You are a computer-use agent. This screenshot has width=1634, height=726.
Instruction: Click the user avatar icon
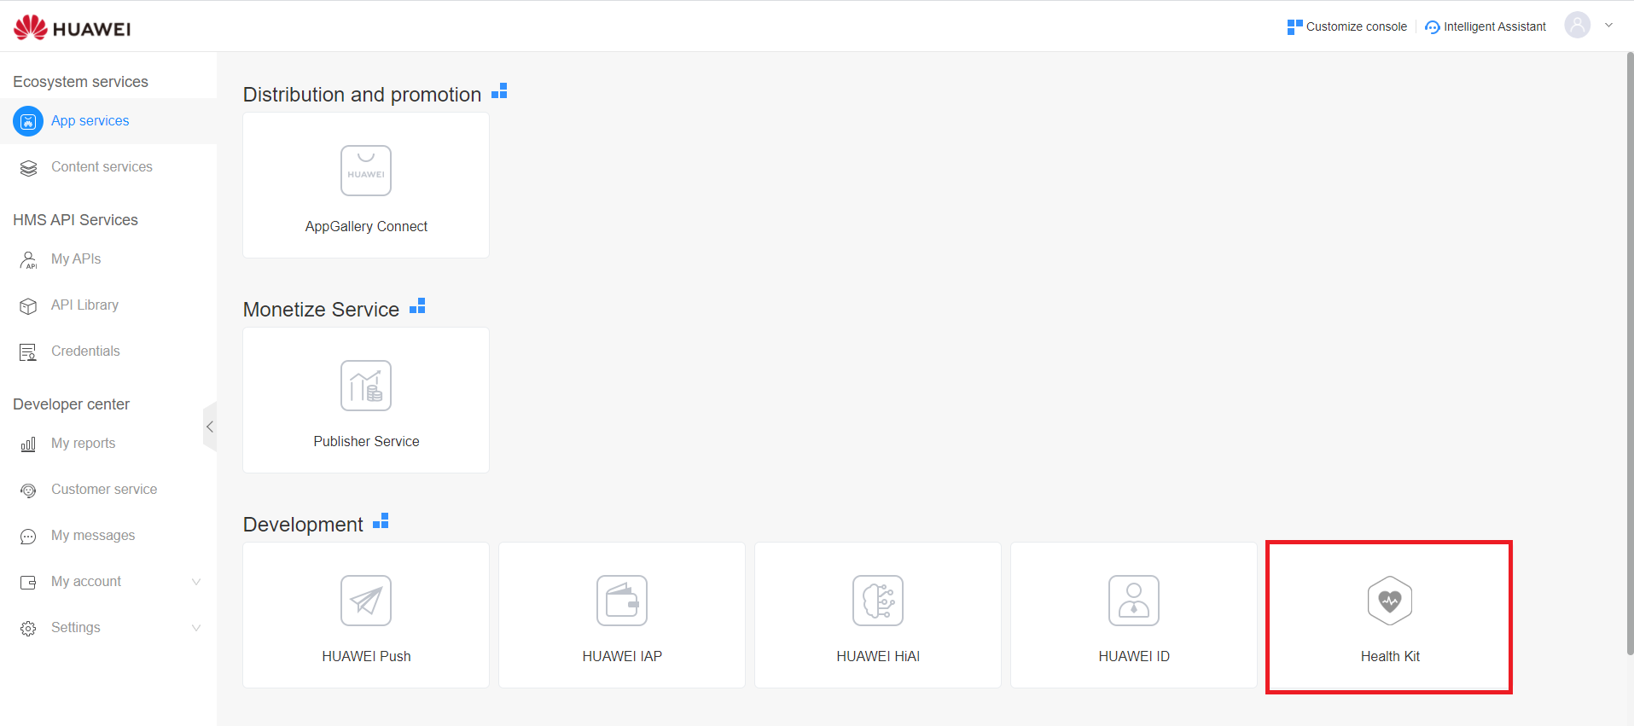(x=1577, y=25)
